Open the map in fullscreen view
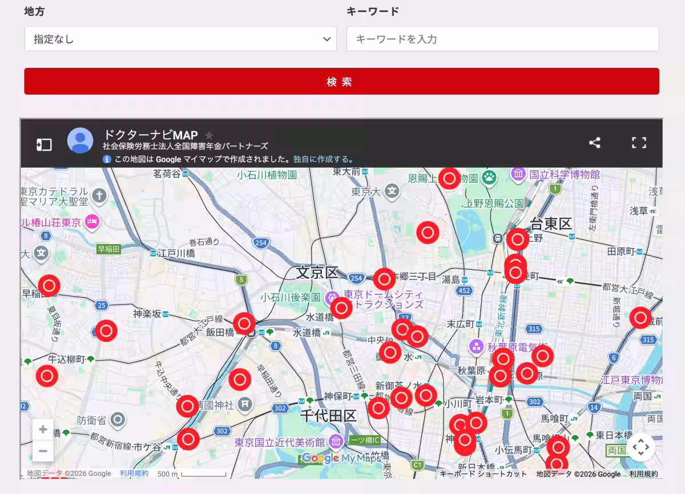685x494 pixels. [639, 143]
